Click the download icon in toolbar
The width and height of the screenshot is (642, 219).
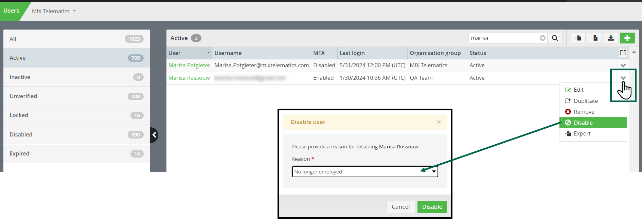pyautogui.click(x=611, y=38)
